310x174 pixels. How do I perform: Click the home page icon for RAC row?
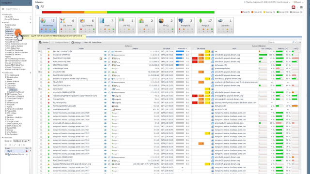click(109, 52)
